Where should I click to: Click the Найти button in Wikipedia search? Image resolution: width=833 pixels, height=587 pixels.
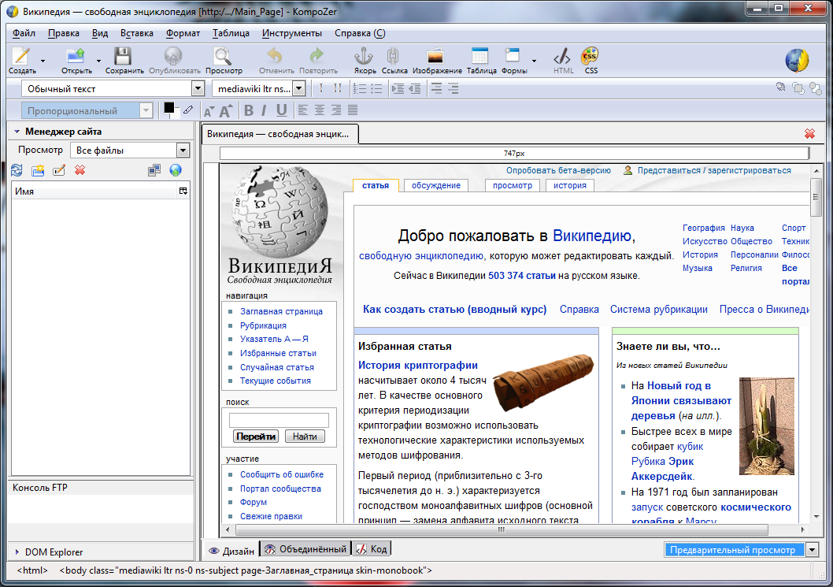(305, 437)
